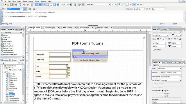This screenshot has width=186, height=104.
Task: Select fltFirstname in the Hierarchy tree
Action: point(13,78)
